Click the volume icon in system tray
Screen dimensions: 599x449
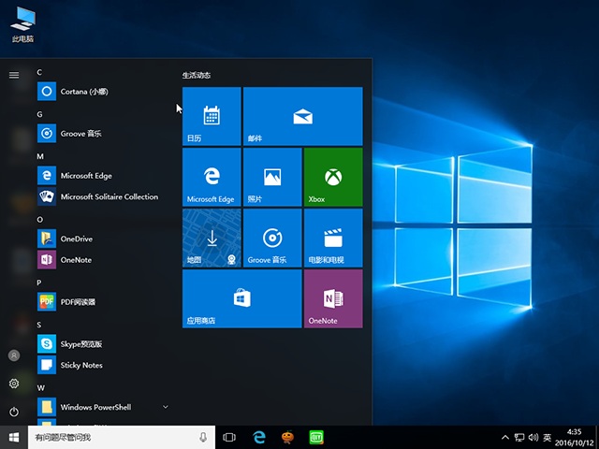coord(533,437)
